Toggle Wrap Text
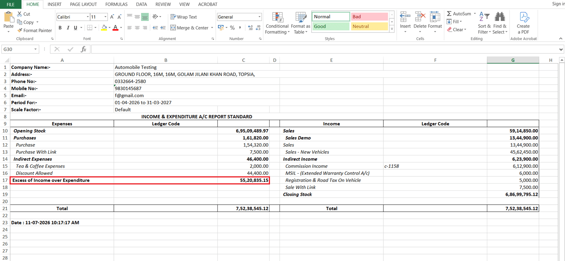Image resolution: width=565 pixels, height=261 pixels. tap(183, 17)
